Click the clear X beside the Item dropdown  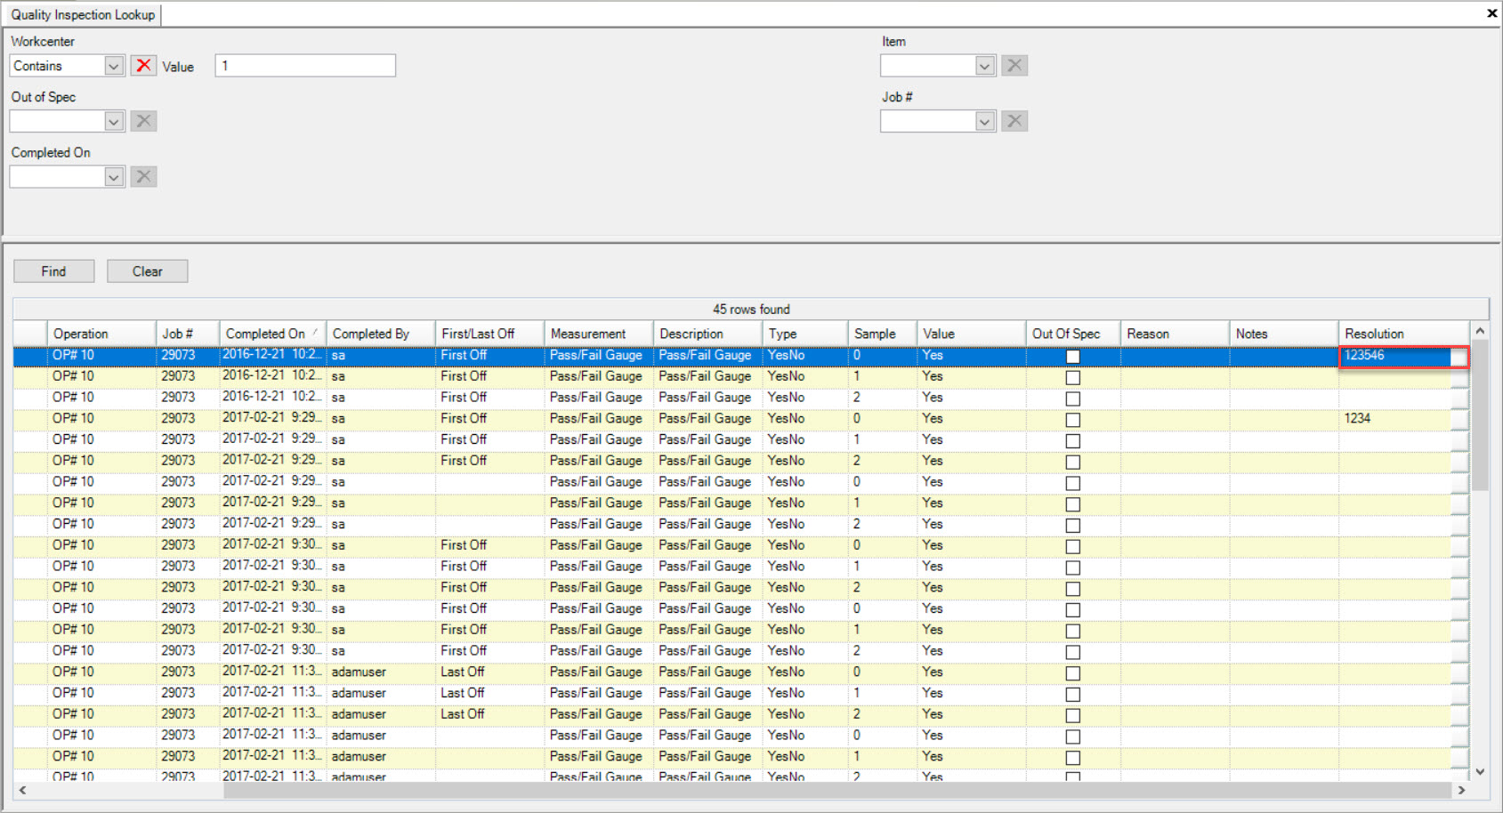pos(1014,65)
